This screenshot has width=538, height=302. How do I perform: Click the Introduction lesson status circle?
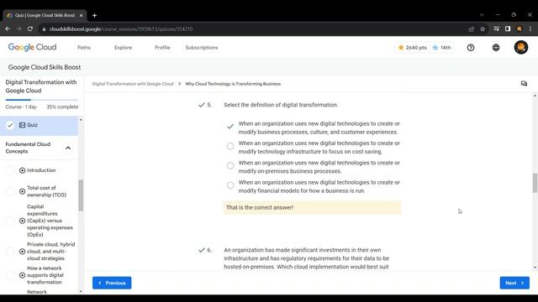(10, 170)
